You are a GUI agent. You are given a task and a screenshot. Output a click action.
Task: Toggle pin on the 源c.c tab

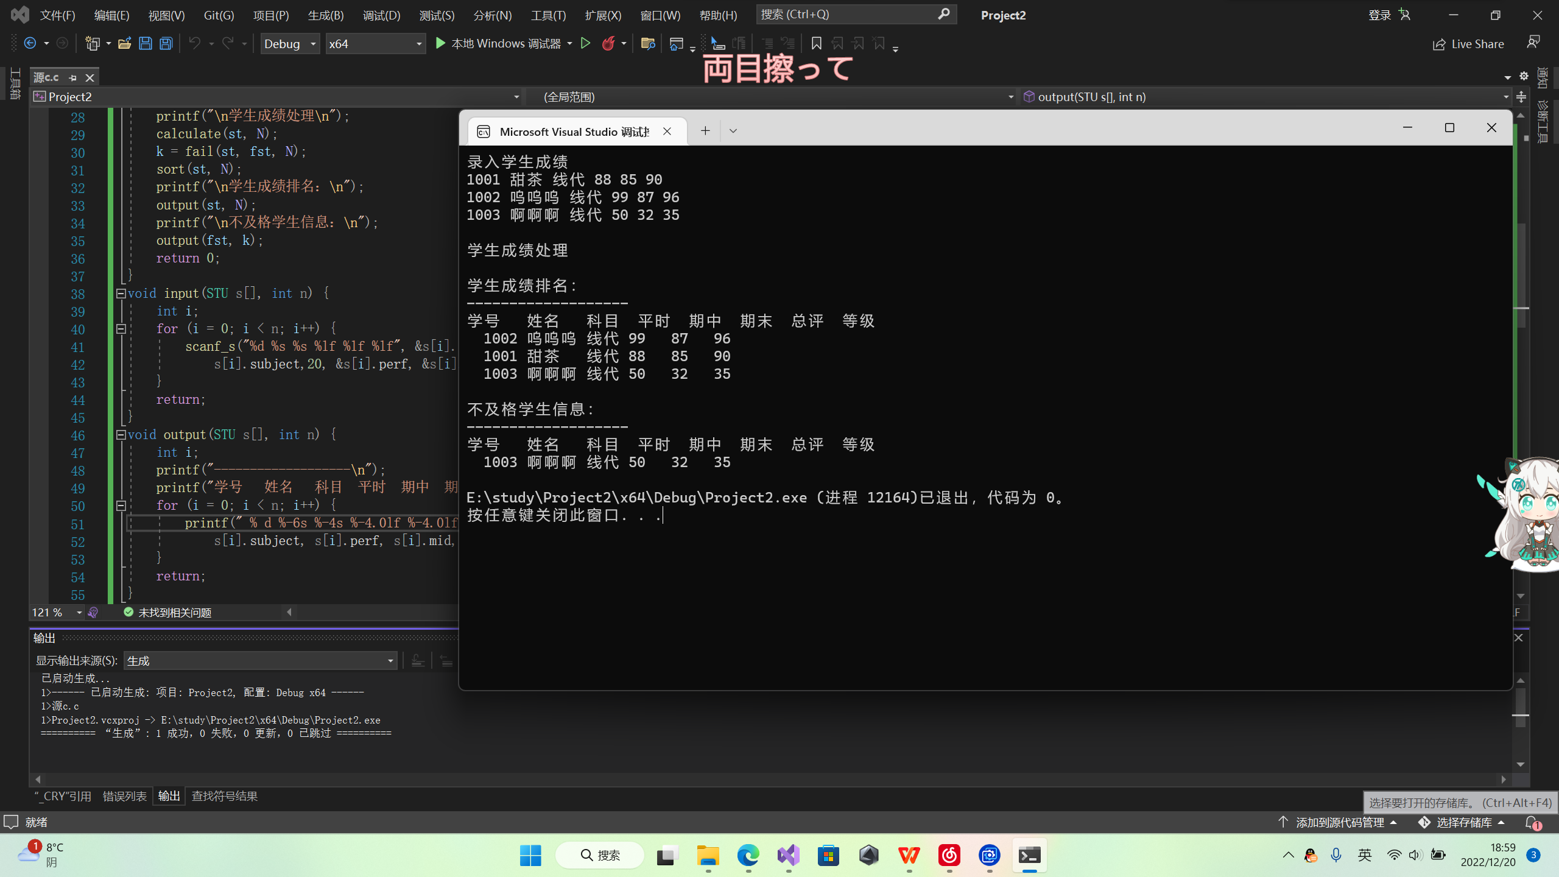(73, 77)
